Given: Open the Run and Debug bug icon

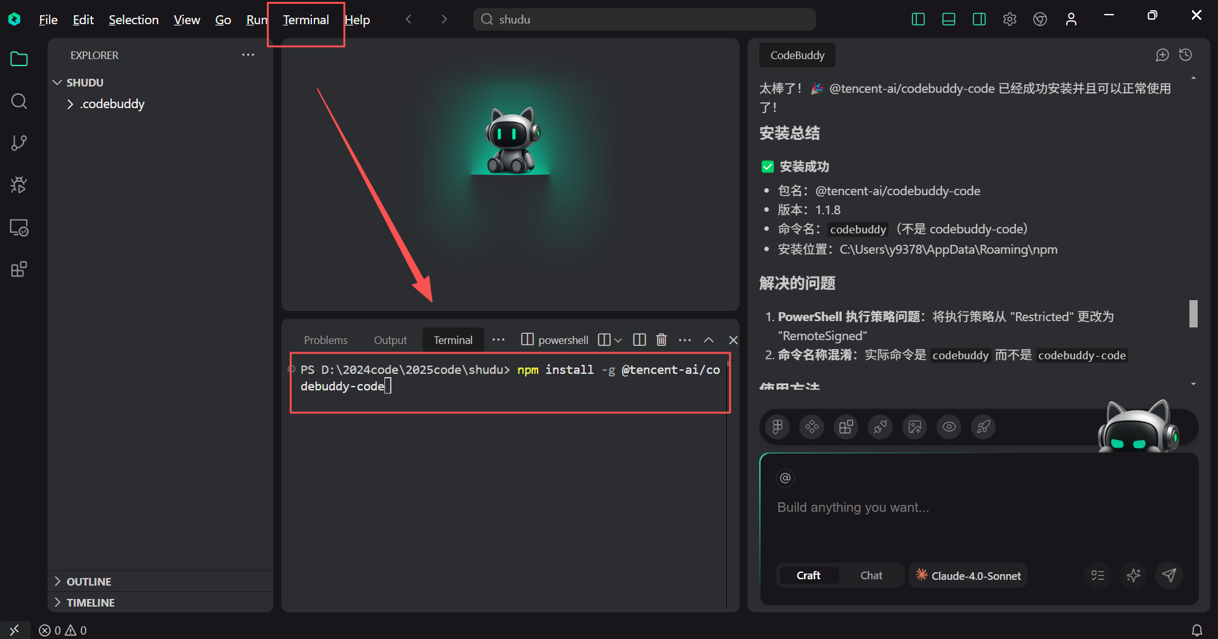Looking at the screenshot, I should (19, 185).
